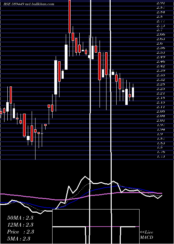Click the 2.08 price axis label
174x244 pixels.
161,111
